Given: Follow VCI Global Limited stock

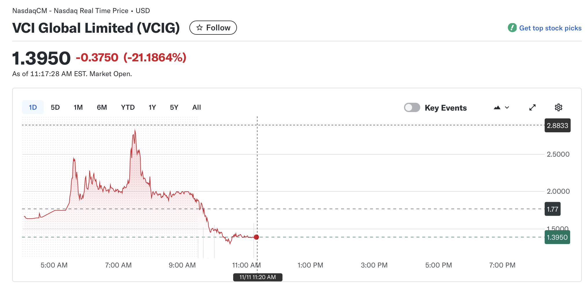Looking at the screenshot, I should click(213, 28).
